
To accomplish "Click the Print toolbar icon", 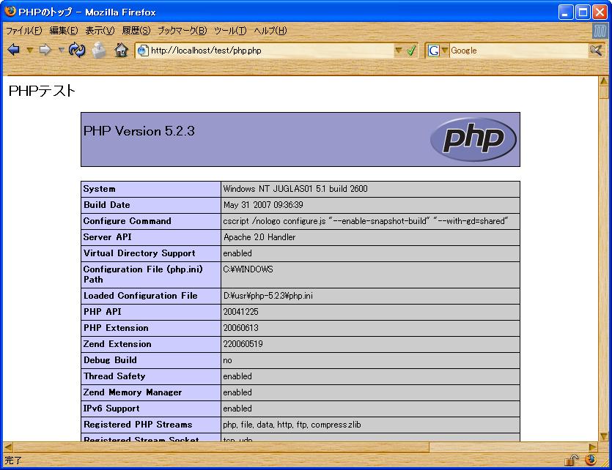I will point(99,51).
